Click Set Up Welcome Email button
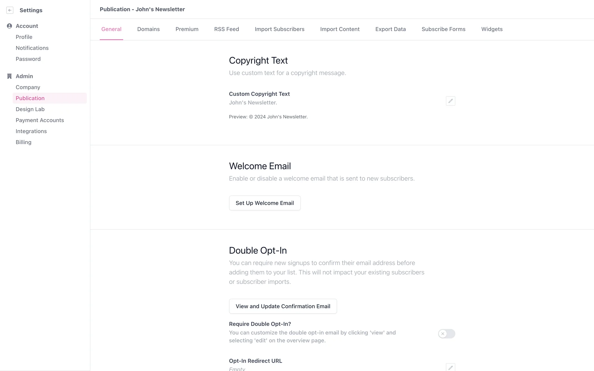Viewport: 594px width, 371px height. coord(265,203)
